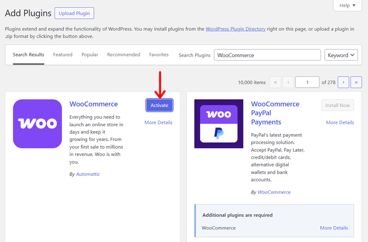This screenshot has height=242, width=368.
Task: Click Install Now for PayPal Payments
Action: click(337, 106)
